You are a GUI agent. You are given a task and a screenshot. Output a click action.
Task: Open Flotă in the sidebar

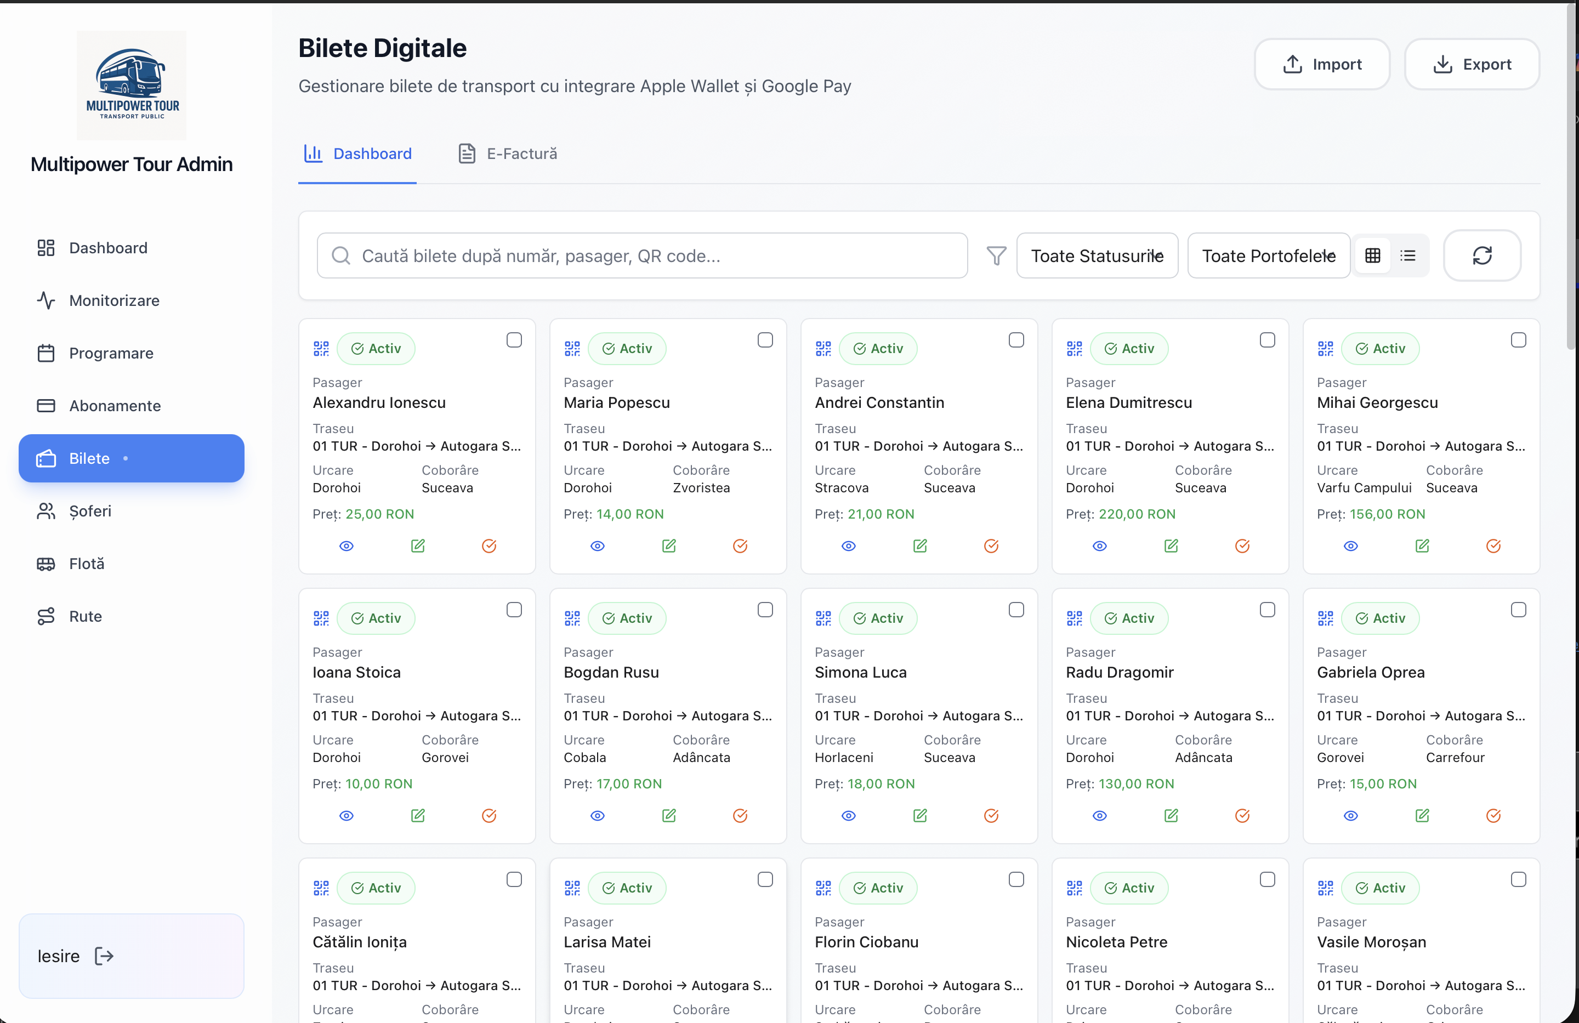point(132,563)
